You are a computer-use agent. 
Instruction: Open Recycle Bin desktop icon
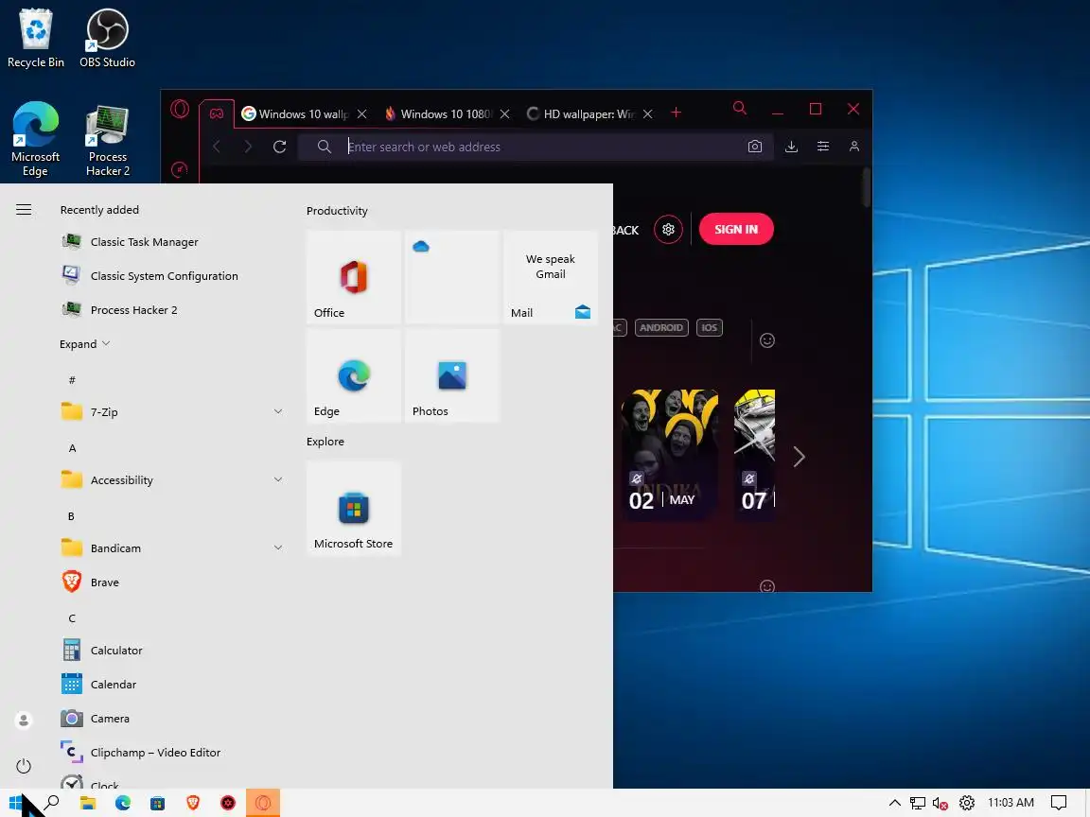click(x=35, y=39)
